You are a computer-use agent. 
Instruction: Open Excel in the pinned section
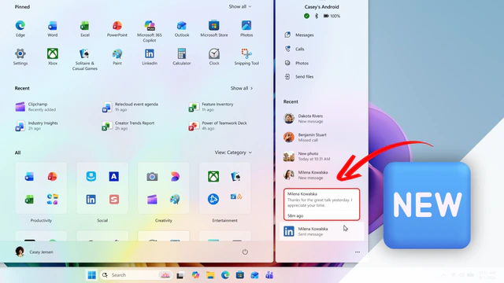85,28
